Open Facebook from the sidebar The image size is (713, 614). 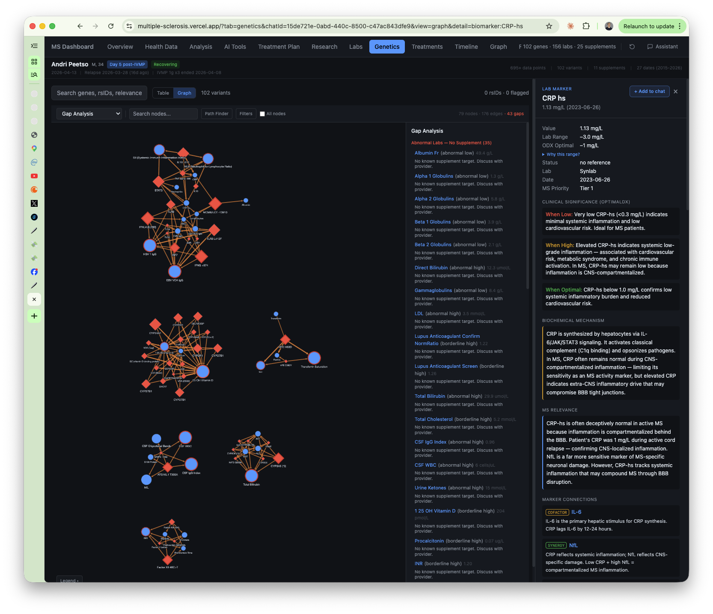34,271
